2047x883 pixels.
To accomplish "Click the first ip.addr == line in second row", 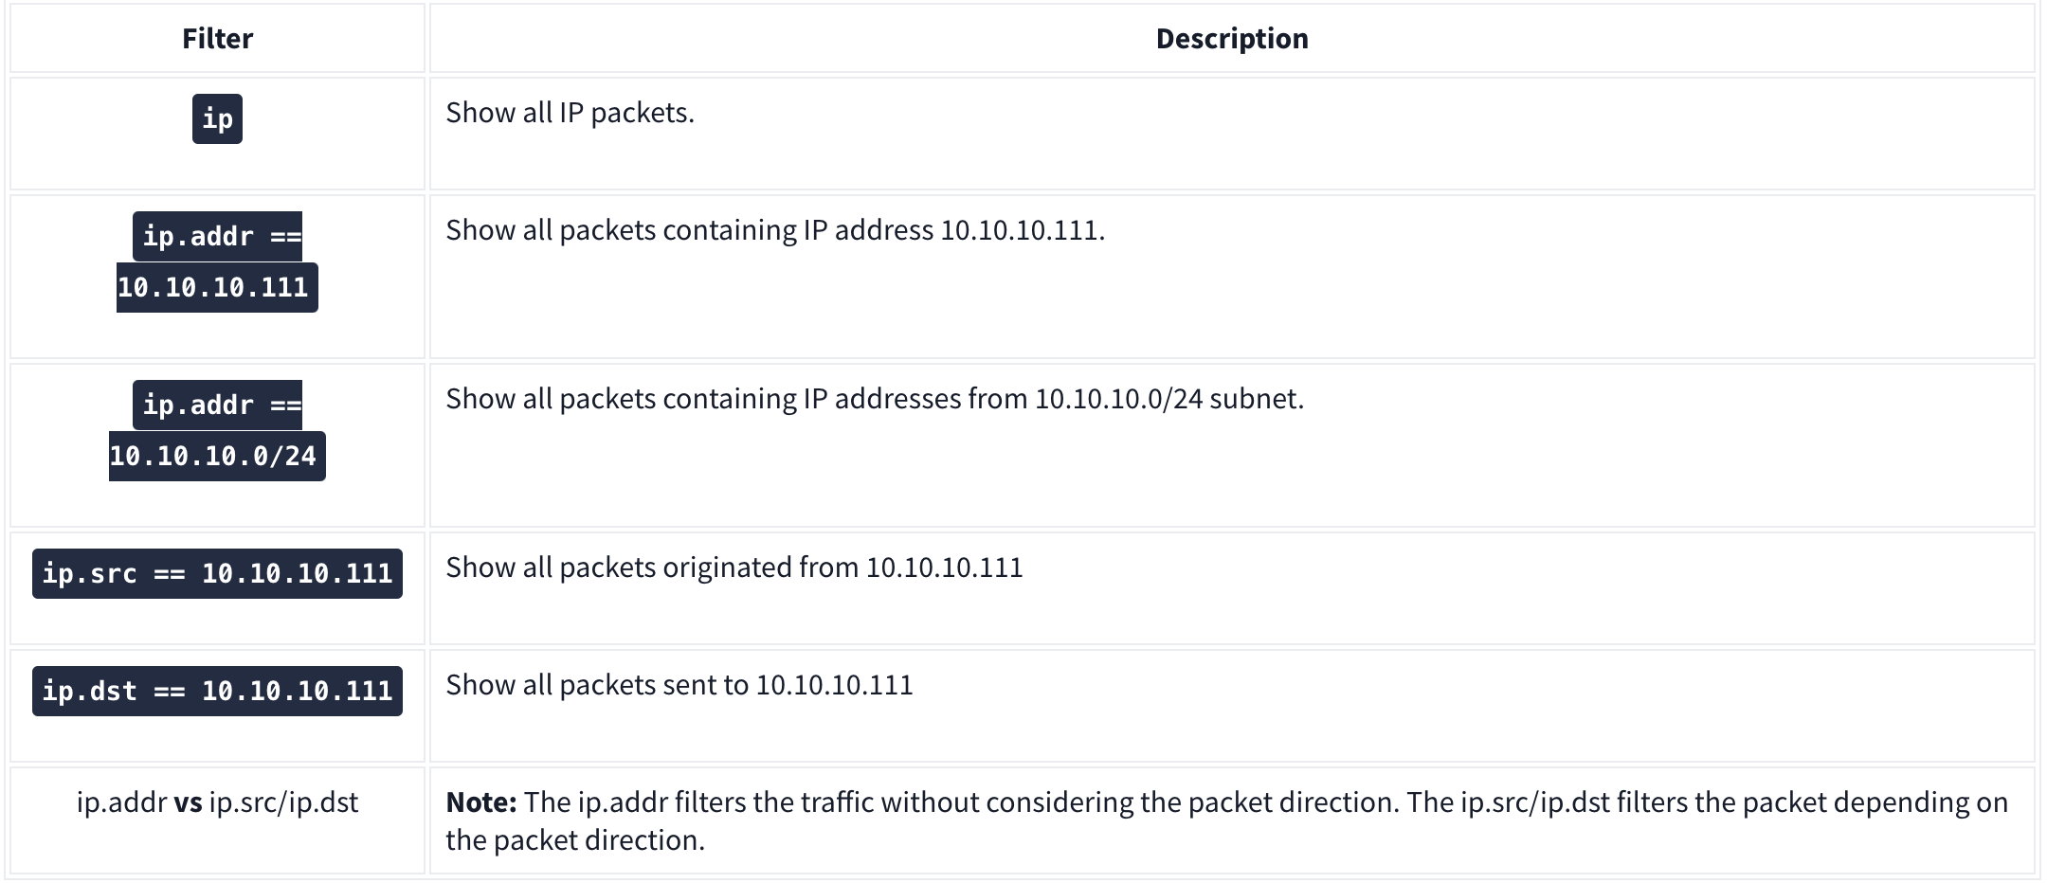I will click(217, 236).
